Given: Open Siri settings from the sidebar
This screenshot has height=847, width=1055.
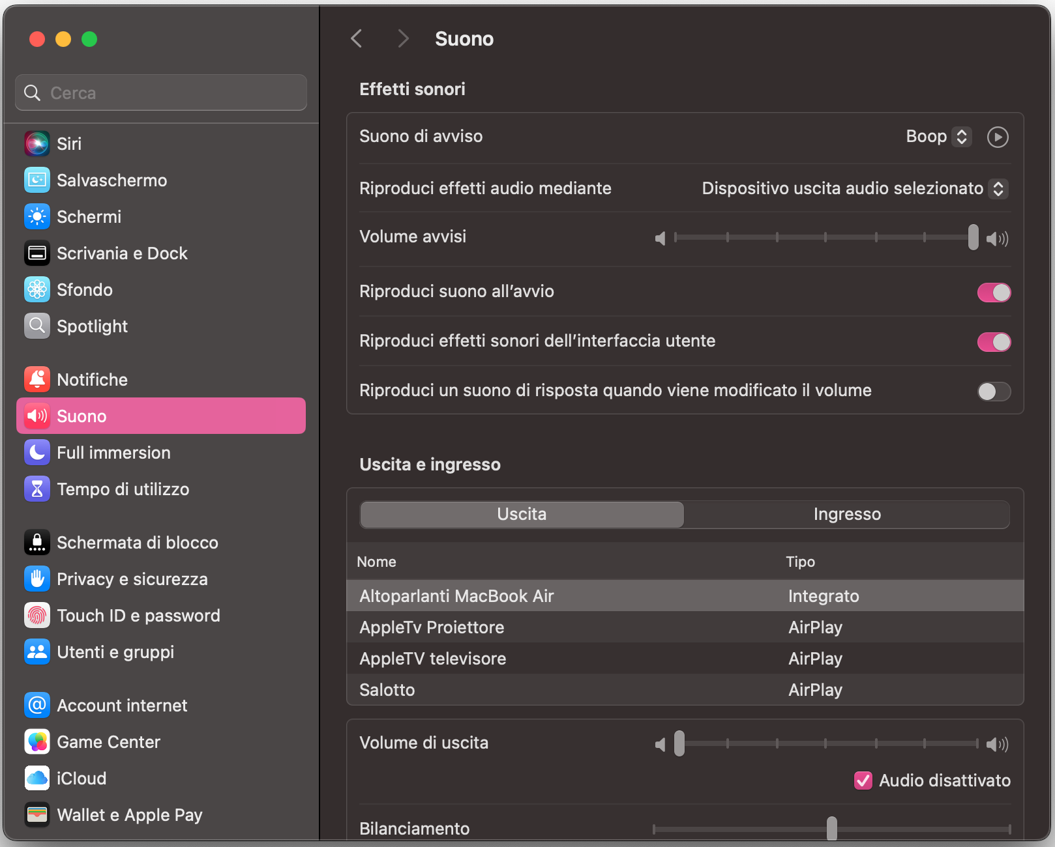Looking at the screenshot, I should click(37, 143).
